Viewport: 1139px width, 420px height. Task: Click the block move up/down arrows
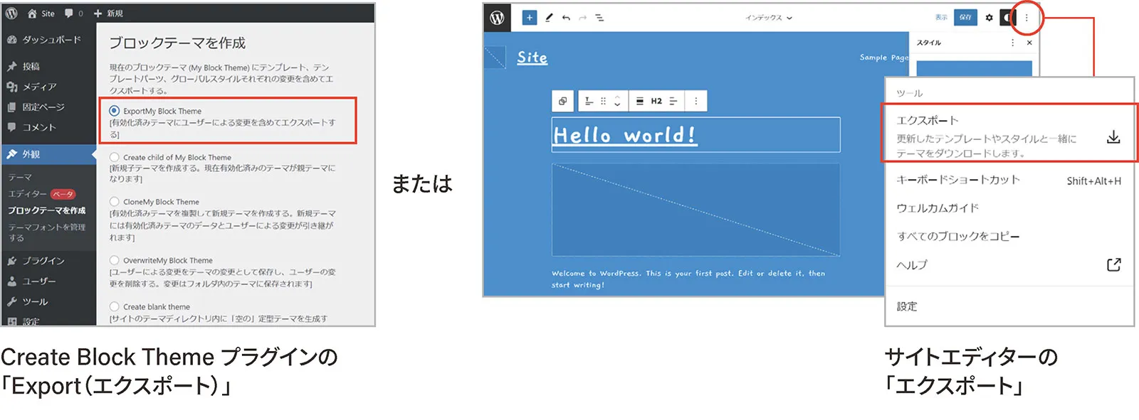(617, 101)
